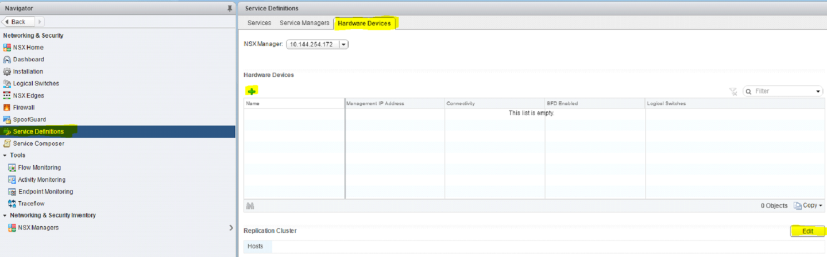The width and height of the screenshot is (827, 257).
Task: Open the Firewall section
Action: pos(24,108)
